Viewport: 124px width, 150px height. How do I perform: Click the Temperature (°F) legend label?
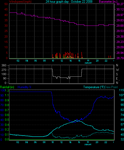(94, 87)
